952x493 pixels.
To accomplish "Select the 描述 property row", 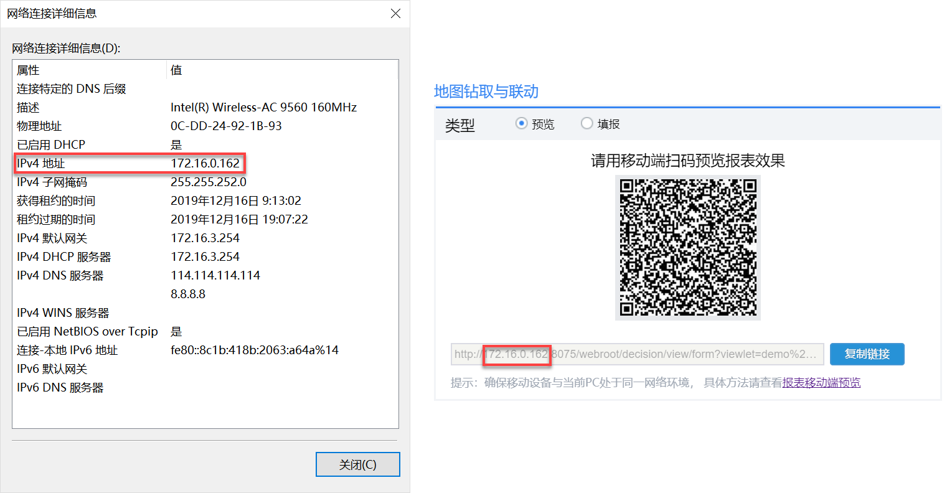I will tap(205, 108).
